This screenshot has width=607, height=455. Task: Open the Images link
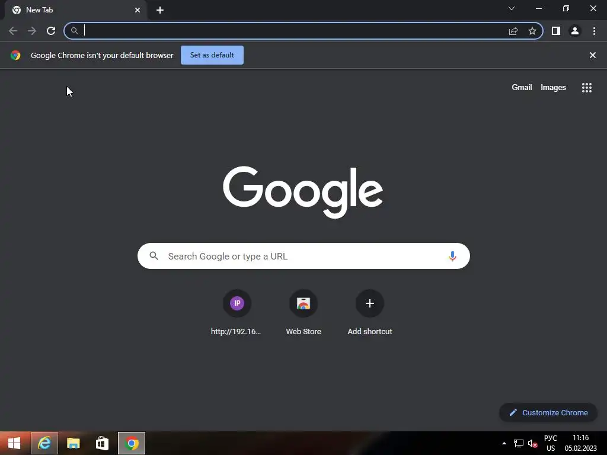click(x=553, y=88)
